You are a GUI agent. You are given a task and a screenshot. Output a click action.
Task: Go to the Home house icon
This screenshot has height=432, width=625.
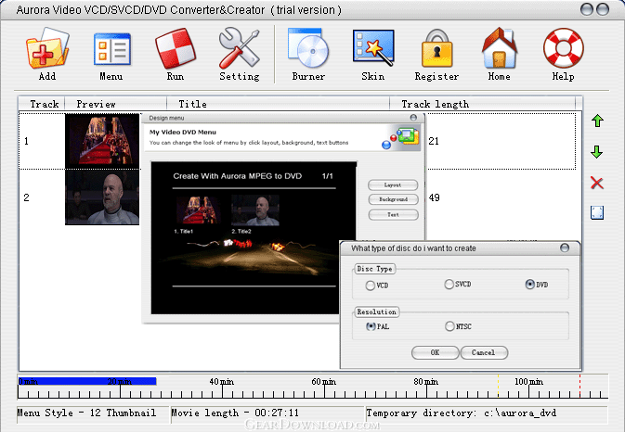tap(500, 48)
